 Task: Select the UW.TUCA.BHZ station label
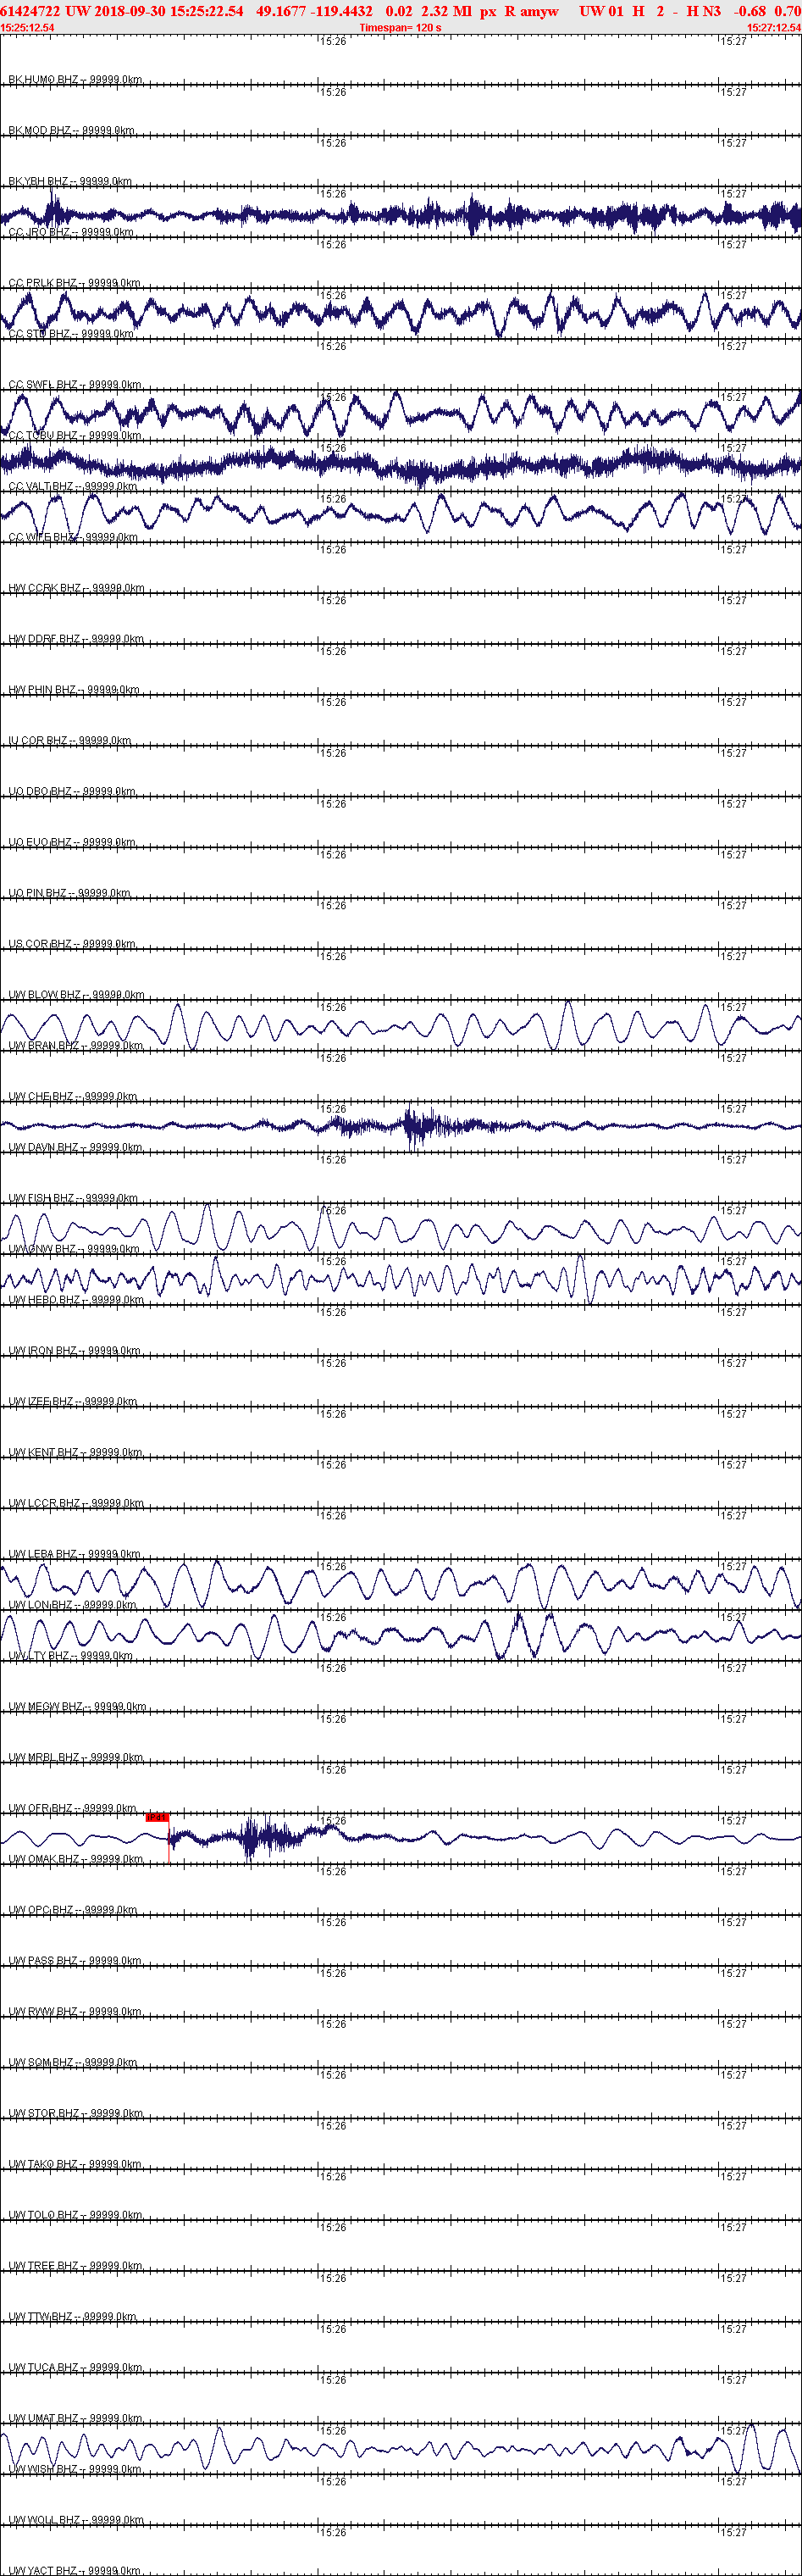click(76, 2367)
